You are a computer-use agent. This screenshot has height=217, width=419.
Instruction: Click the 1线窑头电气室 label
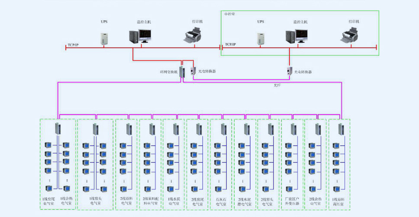click(95, 201)
